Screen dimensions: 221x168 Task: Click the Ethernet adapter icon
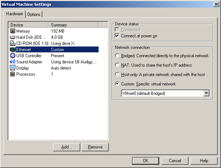(x=12, y=50)
